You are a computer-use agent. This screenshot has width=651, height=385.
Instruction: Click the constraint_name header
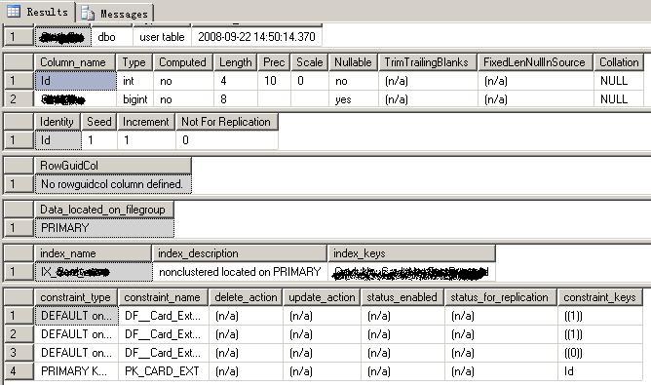click(163, 297)
